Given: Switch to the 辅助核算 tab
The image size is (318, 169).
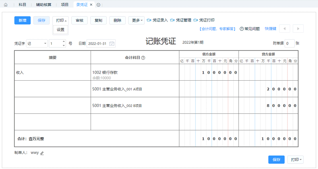Looking at the screenshot, I should pos(44,5).
